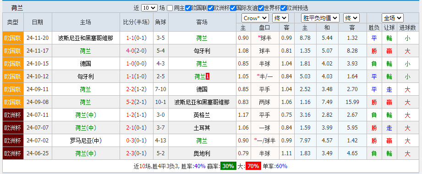422x174 pixels.
Task: Click score 1-2(1-1) against 英格兰
Action: 137,115
